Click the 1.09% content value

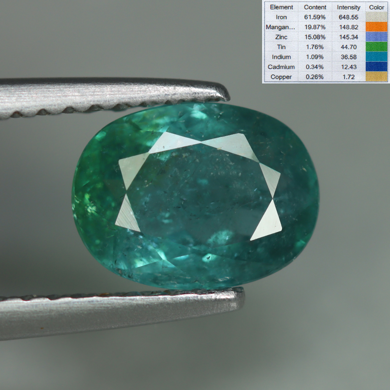(315, 57)
